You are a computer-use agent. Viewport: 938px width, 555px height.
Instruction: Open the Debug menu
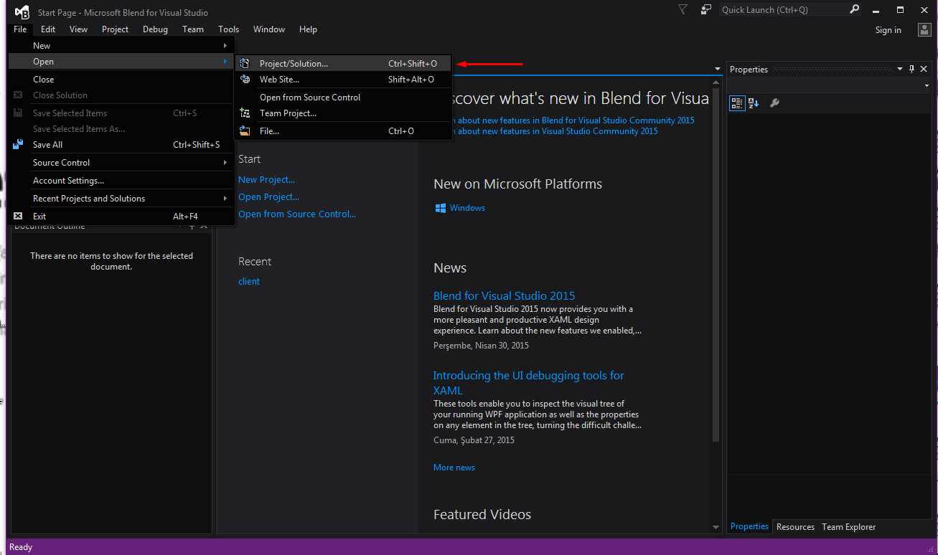click(155, 29)
